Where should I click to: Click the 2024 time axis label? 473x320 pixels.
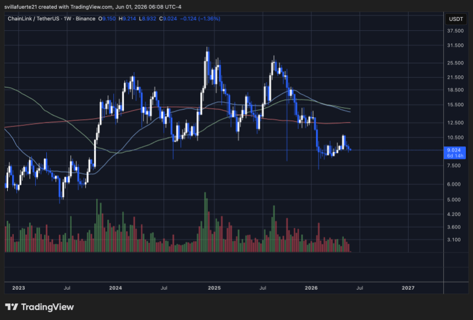coord(116,288)
